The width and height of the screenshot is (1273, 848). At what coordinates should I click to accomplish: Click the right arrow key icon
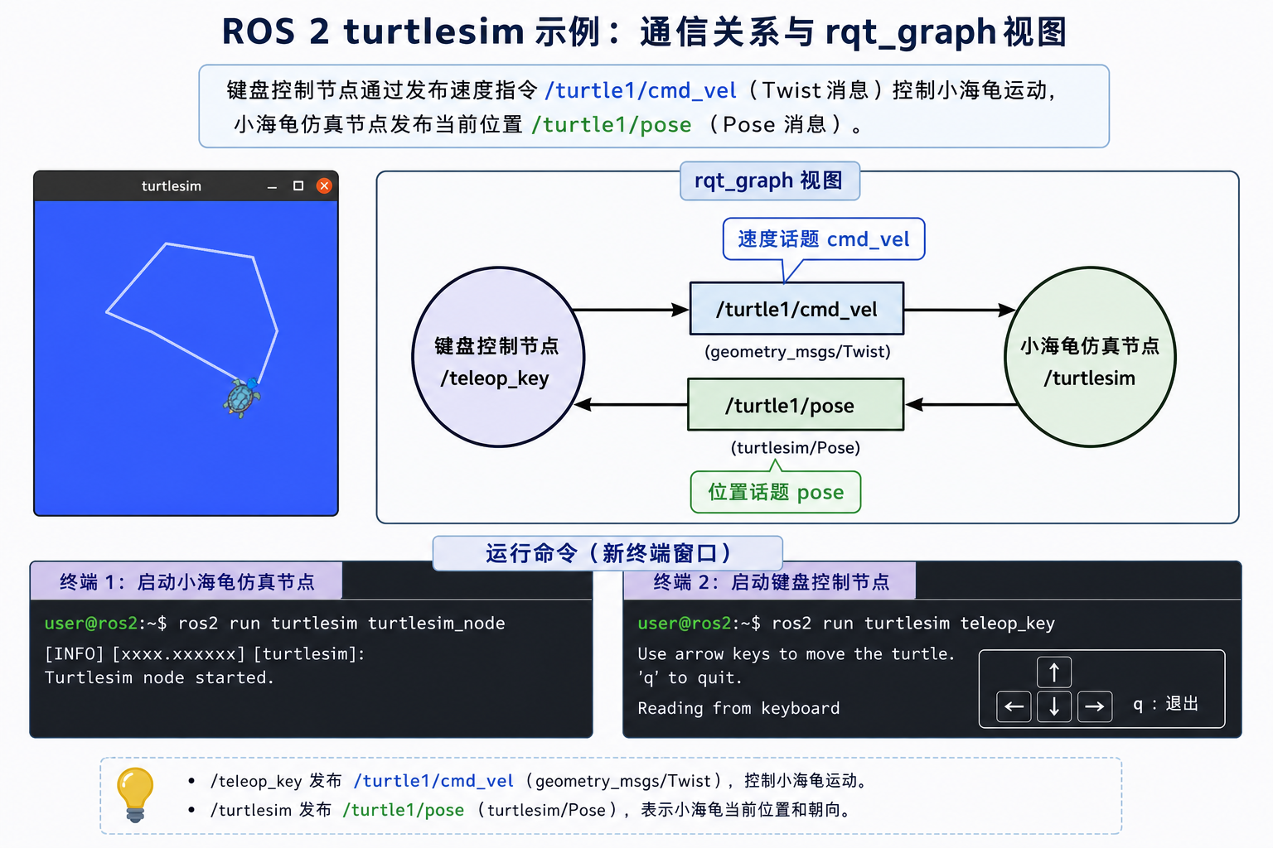click(1095, 706)
